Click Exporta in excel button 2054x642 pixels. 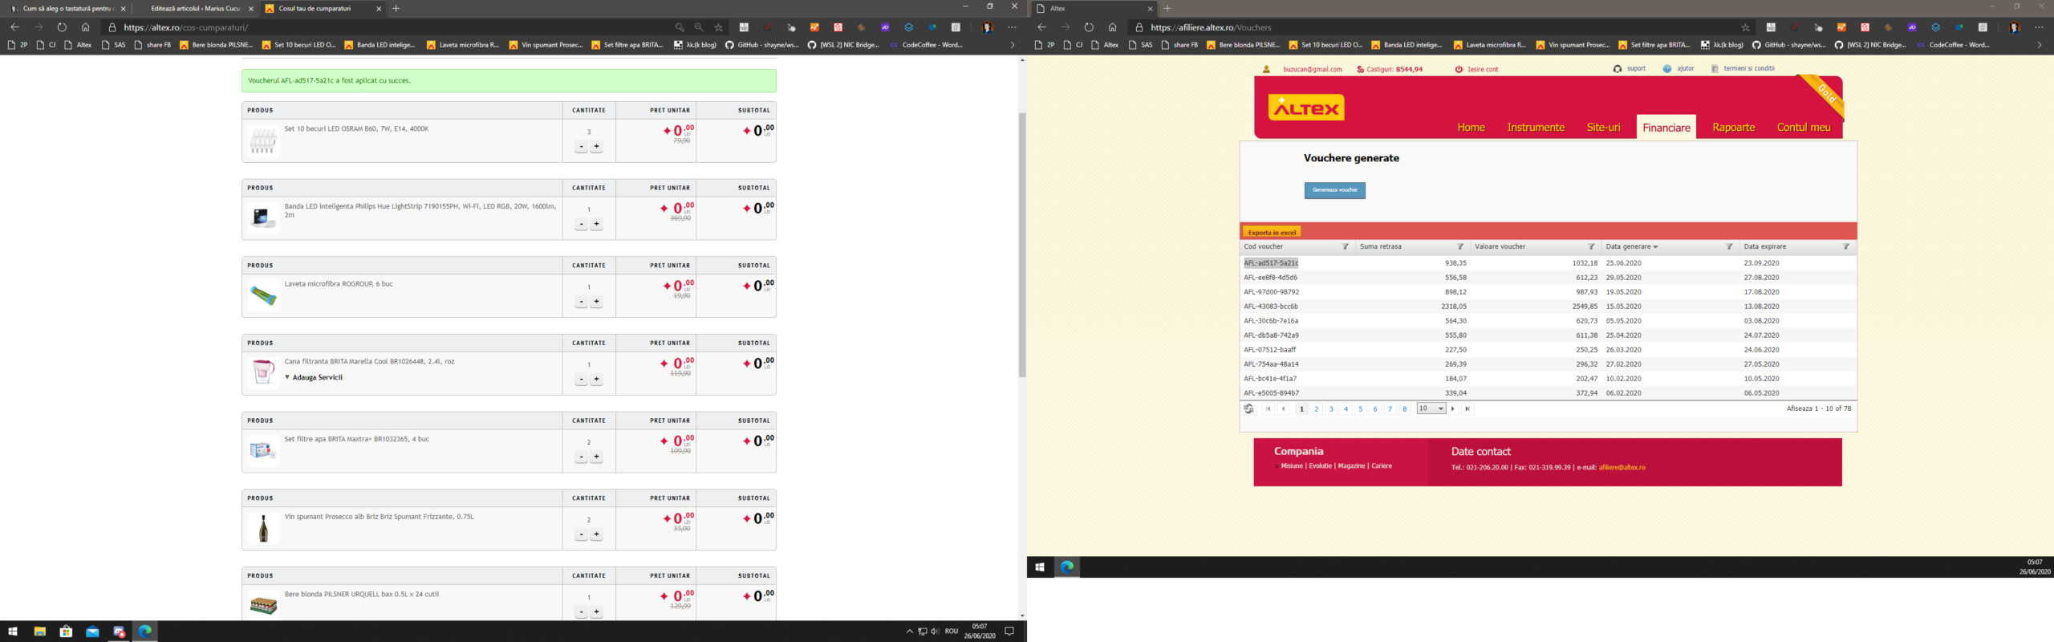1272,233
